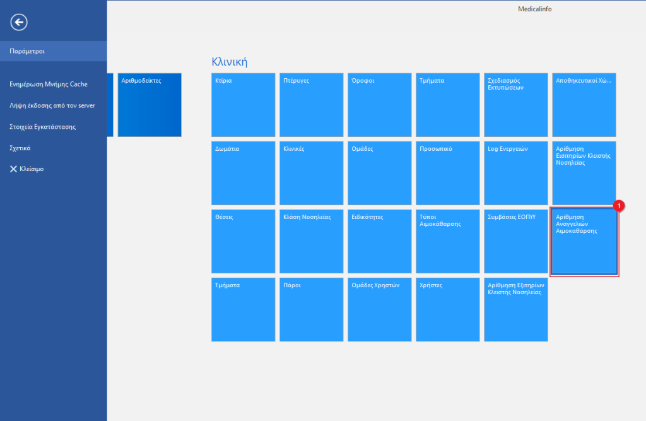Click the back arrow icon

pos(19,23)
